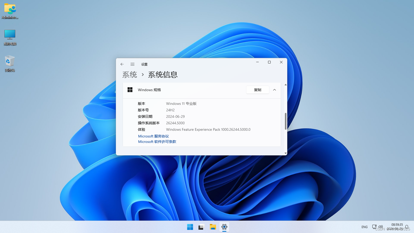Launch File Explorer from the taskbar

(x=213, y=227)
